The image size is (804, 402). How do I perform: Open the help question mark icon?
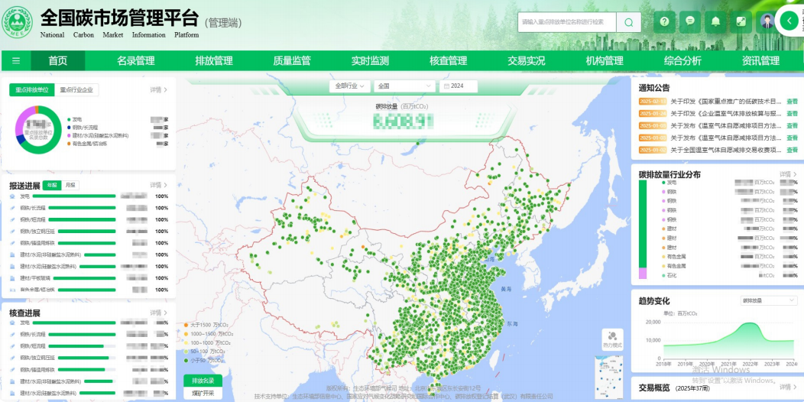(x=665, y=22)
